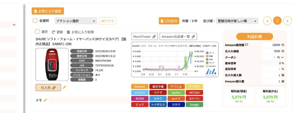Image resolution: width=301 pixels, height=113 pixels.
Task: Click the trash icon to remove favorite
Action: tap(68, 32)
